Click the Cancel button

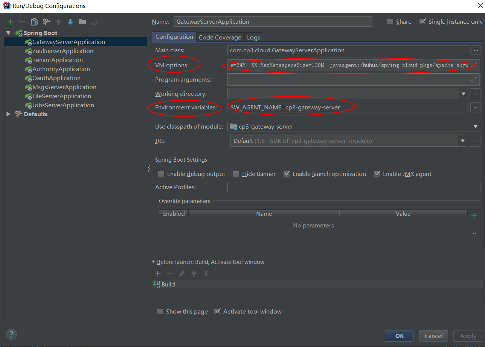click(x=433, y=336)
